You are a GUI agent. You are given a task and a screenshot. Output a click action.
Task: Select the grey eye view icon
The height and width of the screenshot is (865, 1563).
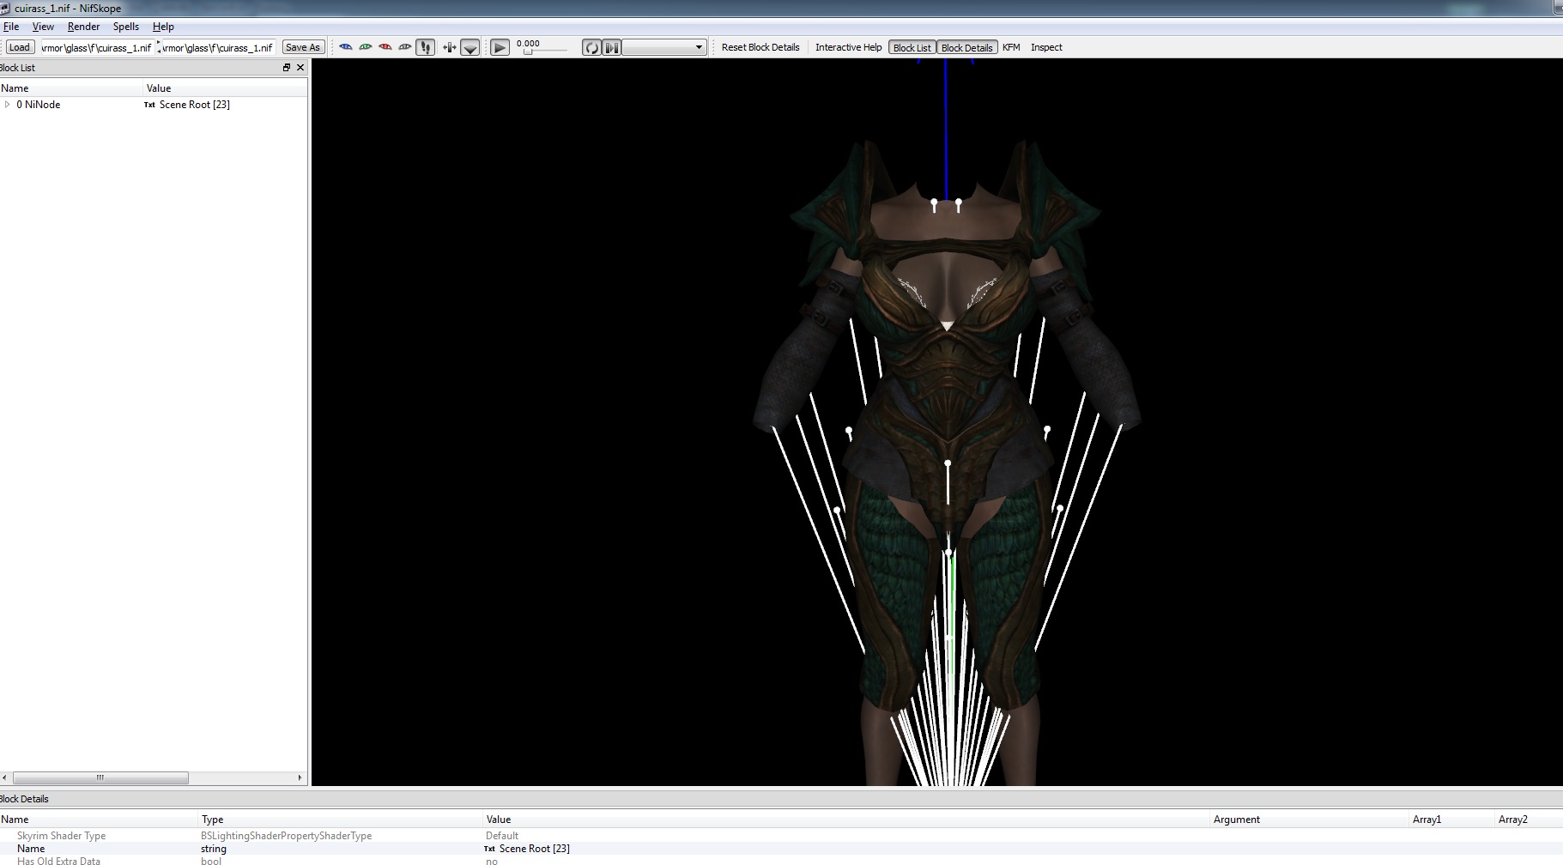click(405, 47)
